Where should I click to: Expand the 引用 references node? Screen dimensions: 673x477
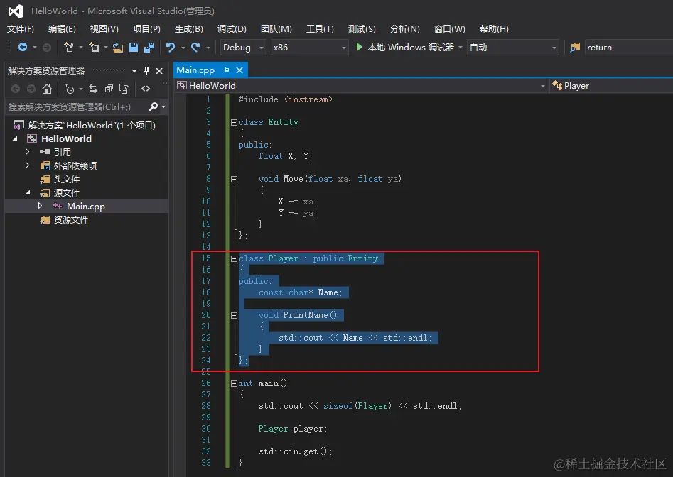27,152
